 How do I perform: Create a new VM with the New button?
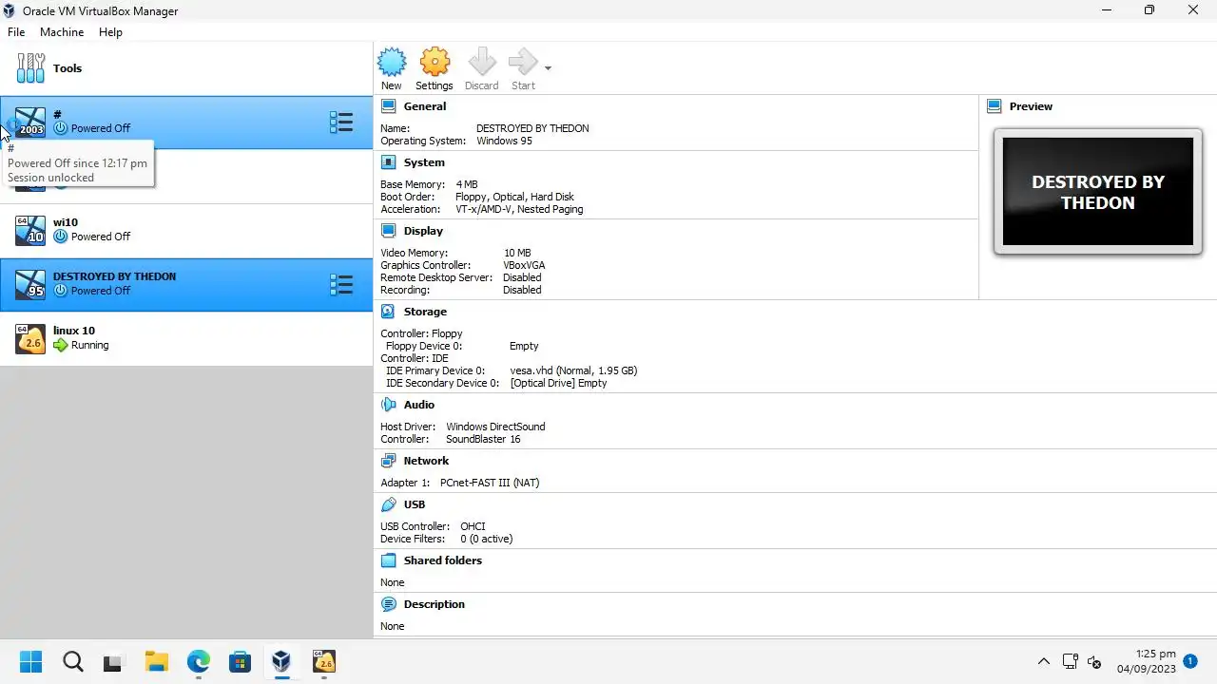tap(392, 69)
